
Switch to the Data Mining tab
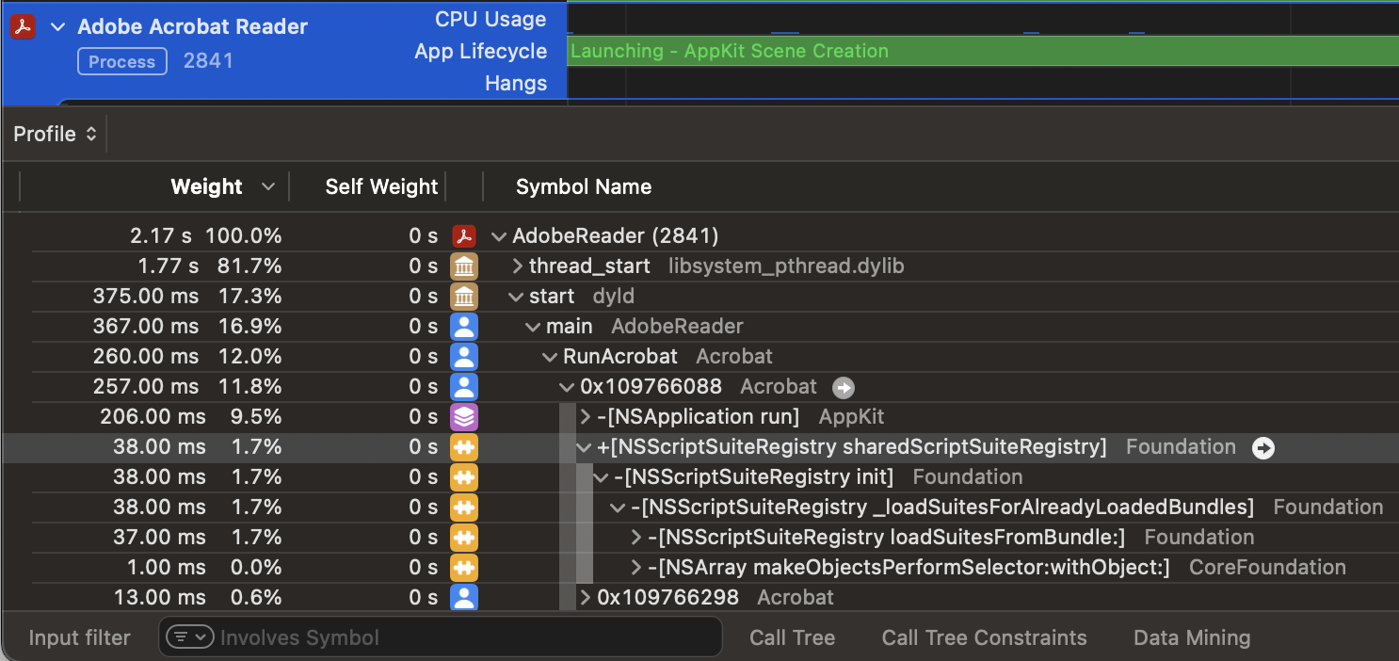(x=1191, y=637)
